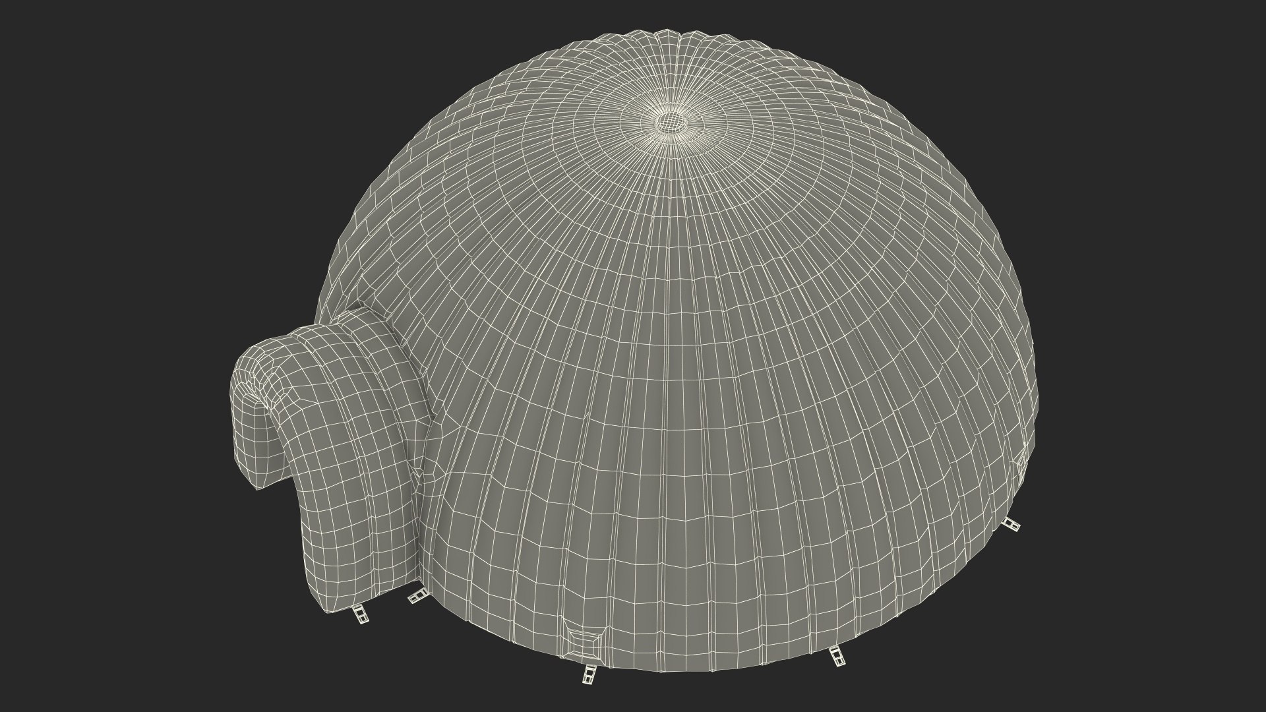
Task: Select the dome's front center panel at mid-height
Action: pyautogui.click(x=659, y=396)
